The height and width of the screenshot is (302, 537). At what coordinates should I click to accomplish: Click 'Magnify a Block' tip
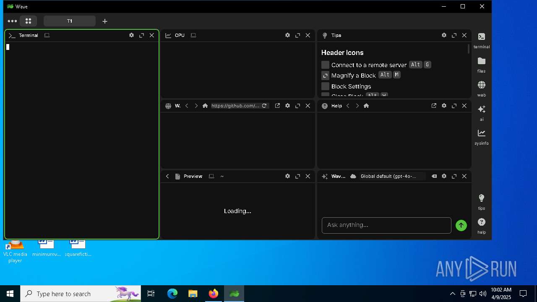(x=354, y=75)
